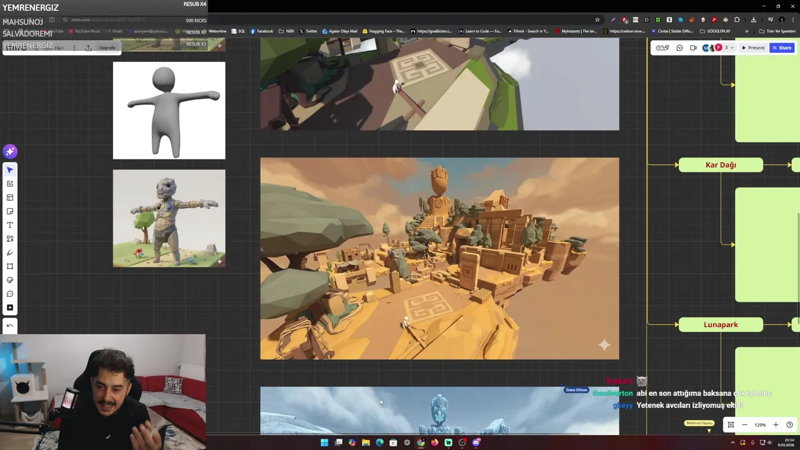Select the frame tool
The height and width of the screenshot is (450, 800).
9,266
